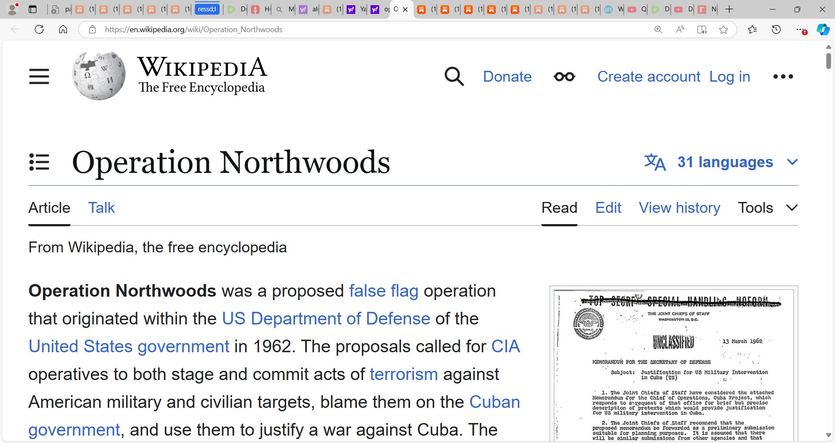Open the Edit tab
The width and height of the screenshot is (835, 443).
[608, 208]
